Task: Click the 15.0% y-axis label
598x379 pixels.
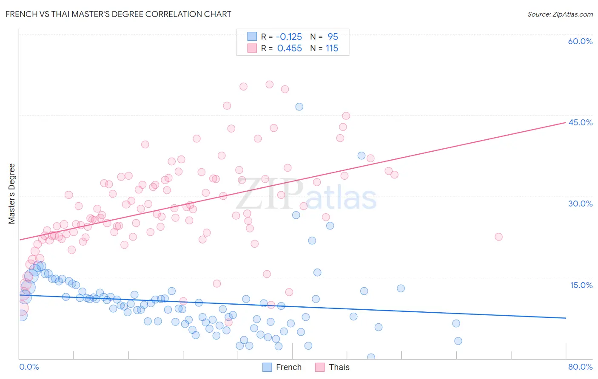Action: (x=581, y=285)
